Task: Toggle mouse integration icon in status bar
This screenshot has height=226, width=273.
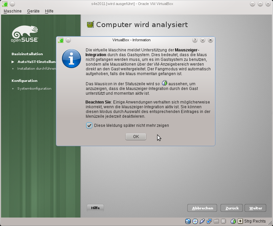Action: (x=233, y=221)
